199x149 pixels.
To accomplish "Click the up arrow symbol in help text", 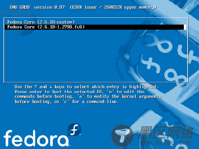I will (36, 87).
